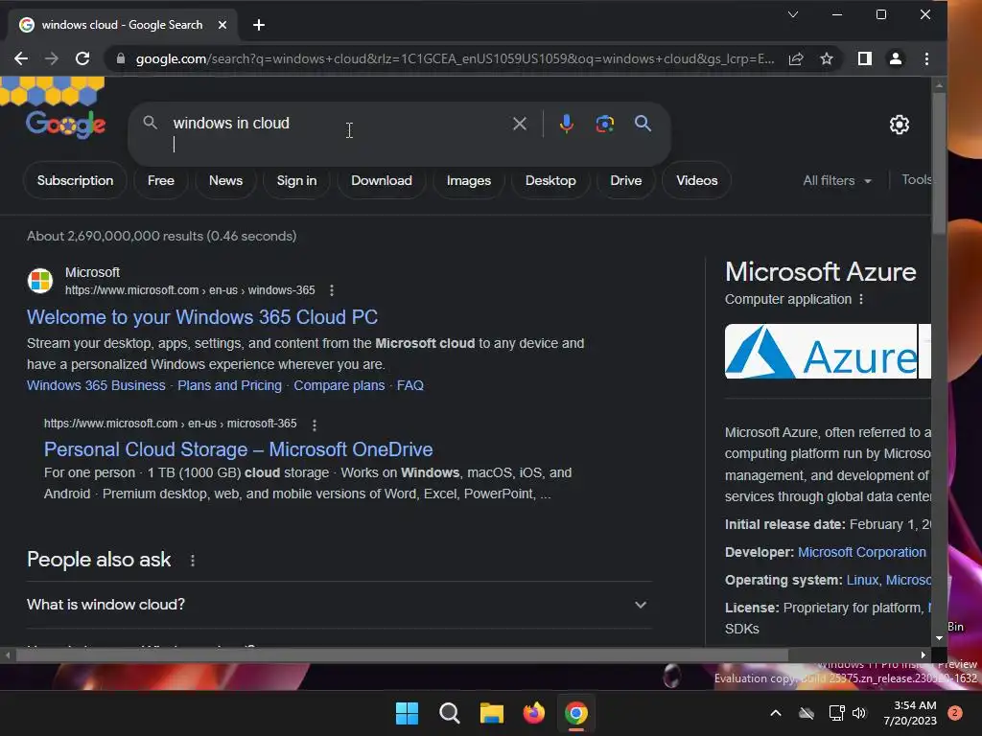Viewport: 982px width, 736px height.
Task: Open Chrome three-dot menu
Action: pos(927,58)
